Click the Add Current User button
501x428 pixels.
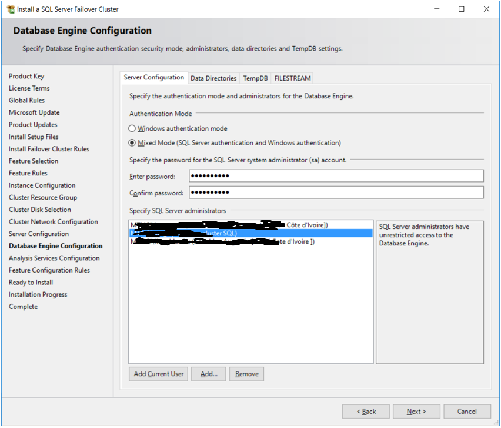[x=159, y=374]
